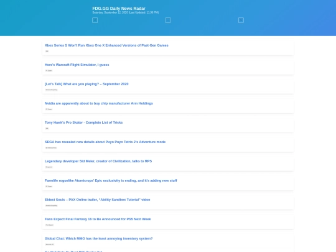The width and height of the screenshot is (336, 252).
Task: Click the source tag under the Let's Talk headline
Action: point(52,90)
